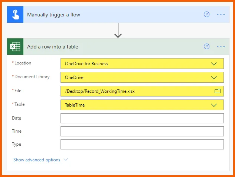Open ellipsis menu on Manually trigger a flow
This screenshot has width=235, height=177.
pos(221,15)
